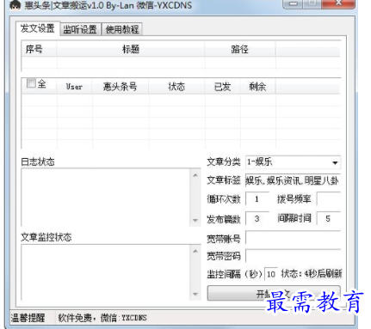Minimize the window
Viewport: 371px width, 329px height.
tap(293, 3)
